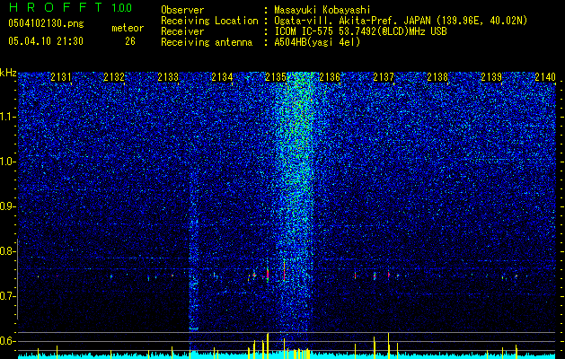Click the 2138 time marker
This screenshot has width=565, height=359.
click(437, 77)
